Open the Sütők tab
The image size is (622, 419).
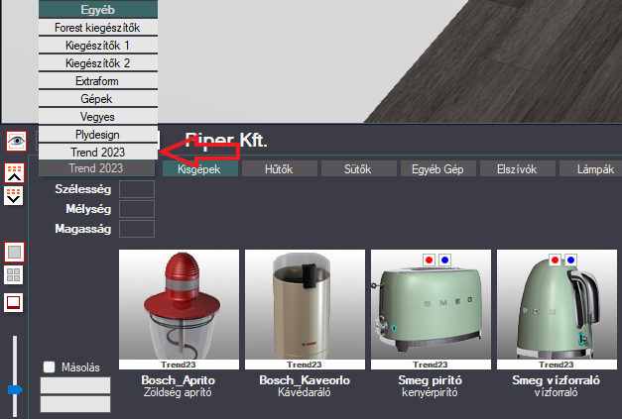tap(358, 169)
